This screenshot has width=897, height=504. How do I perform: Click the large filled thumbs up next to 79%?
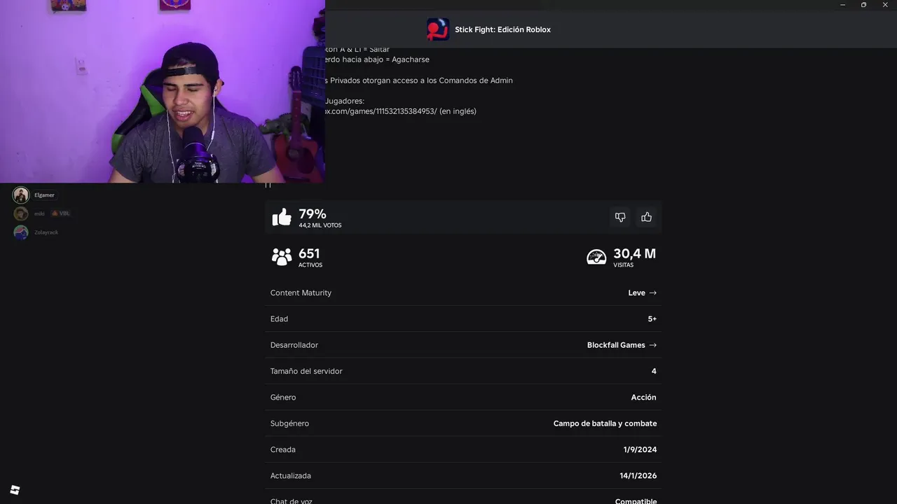click(x=282, y=217)
